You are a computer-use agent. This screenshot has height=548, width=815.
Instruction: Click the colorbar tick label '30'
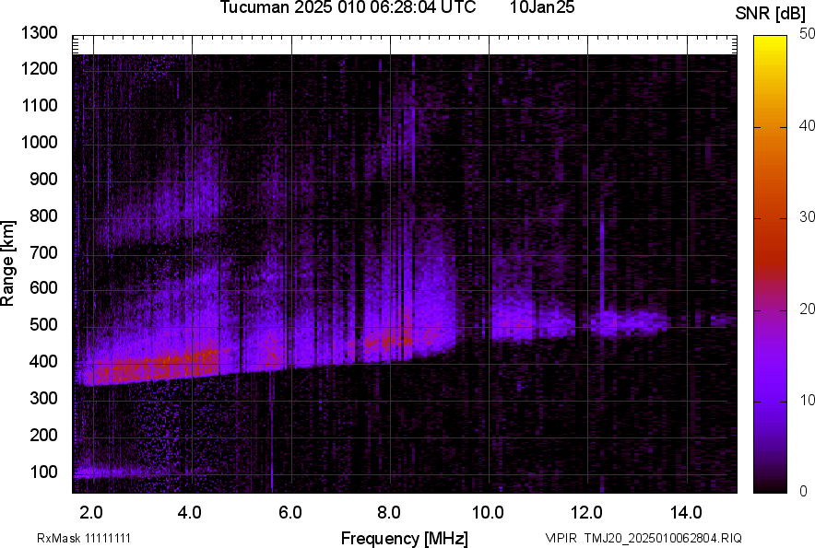pos(808,217)
